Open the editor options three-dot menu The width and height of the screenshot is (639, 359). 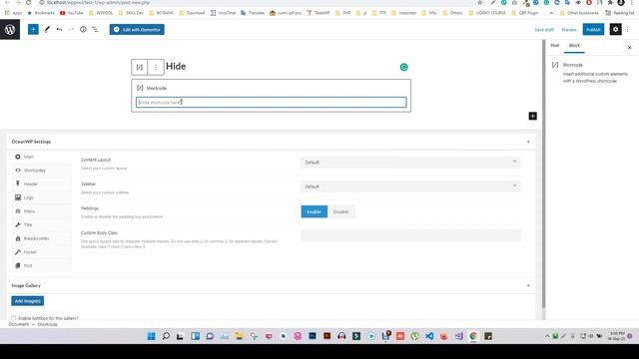(x=628, y=29)
